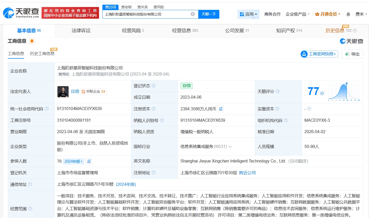Open insured employee count chart icon
The width and height of the screenshot is (369, 218).
89,161
